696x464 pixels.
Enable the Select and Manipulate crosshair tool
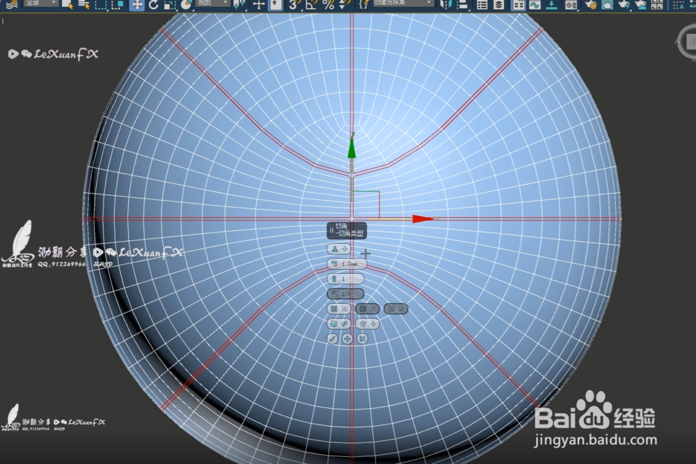(x=259, y=5)
